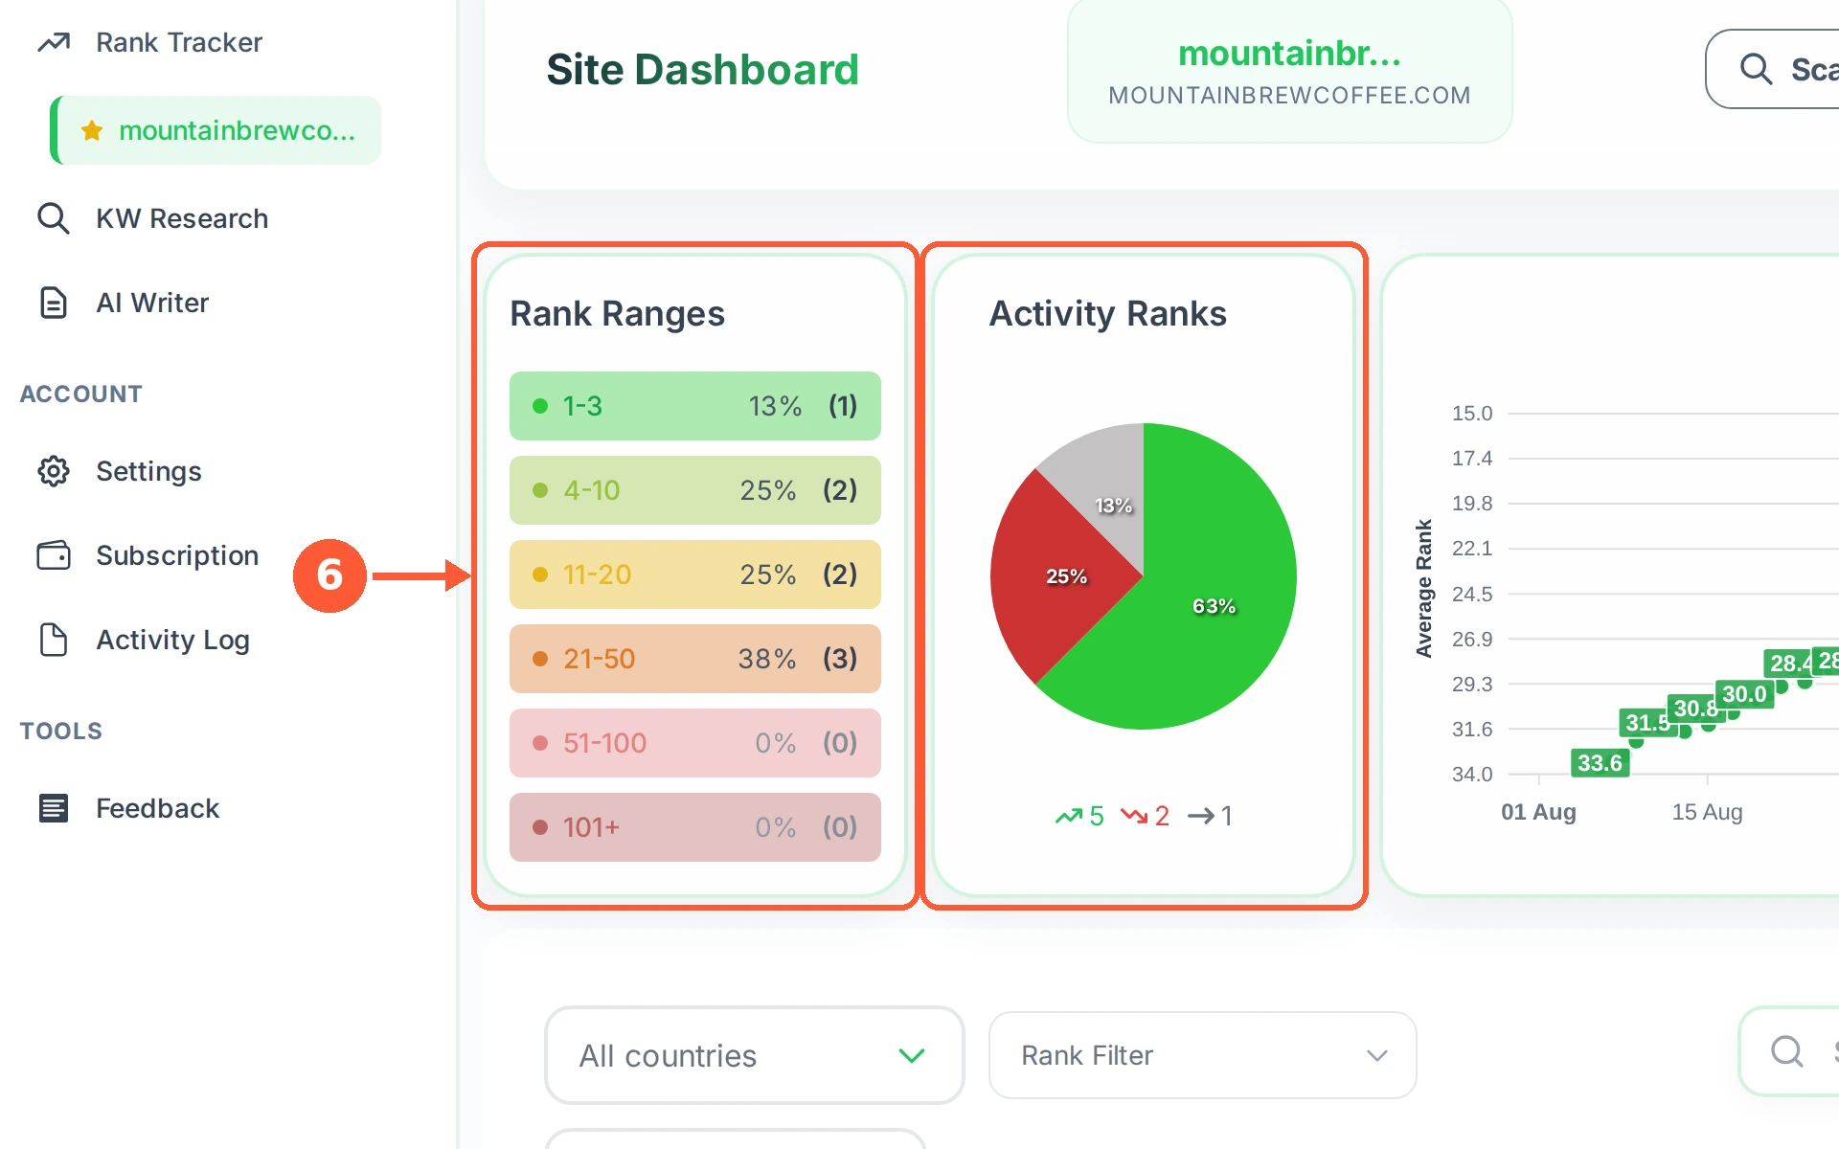1839x1149 pixels.
Task: Open the Rank Filter dropdown
Action: pos(1202,1055)
